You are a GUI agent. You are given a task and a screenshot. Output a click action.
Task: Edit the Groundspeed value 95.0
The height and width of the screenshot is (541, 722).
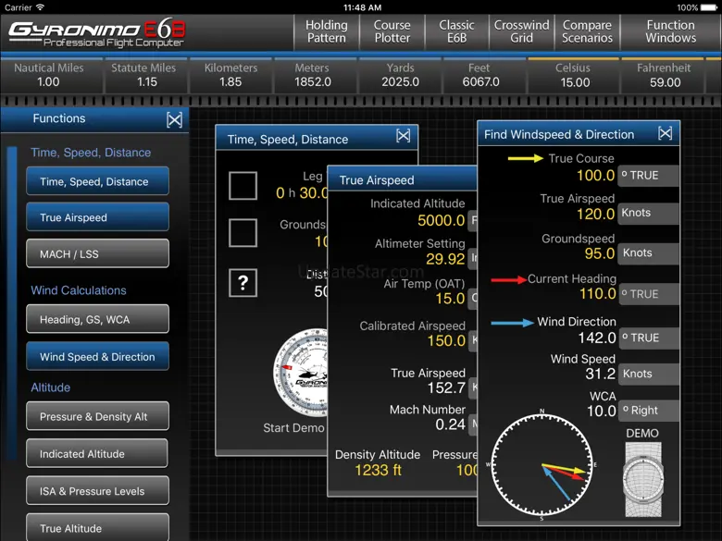click(600, 253)
